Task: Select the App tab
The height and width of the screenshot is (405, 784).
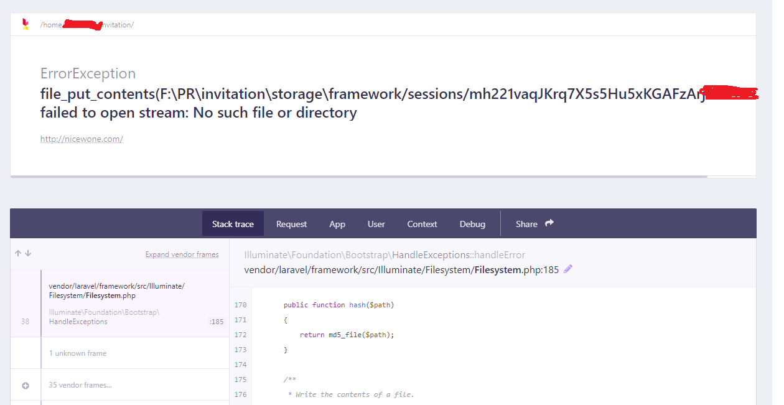Action: point(337,224)
